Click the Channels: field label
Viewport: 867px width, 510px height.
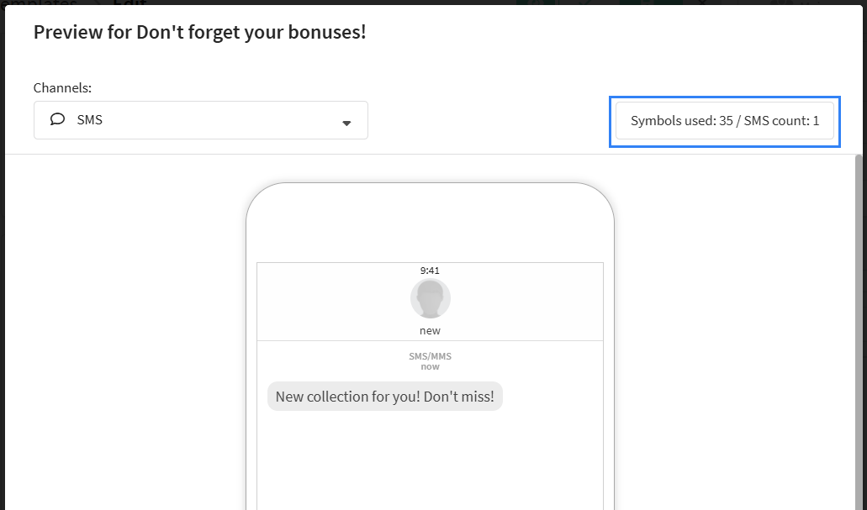pos(62,88)
